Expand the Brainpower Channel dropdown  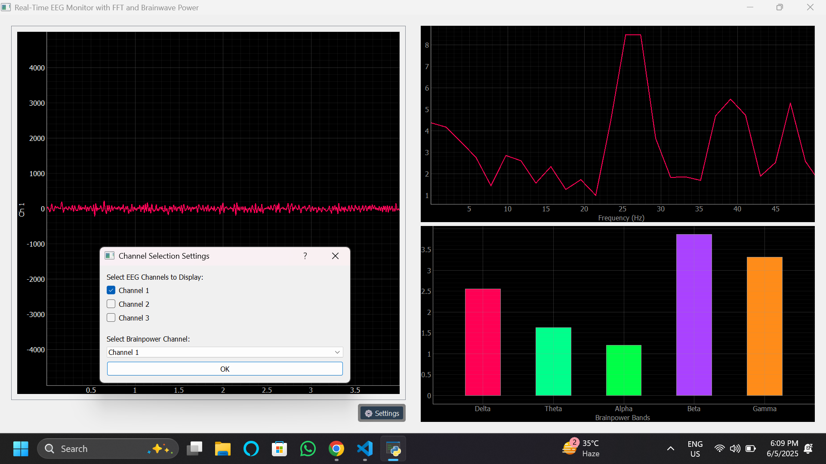225,352
